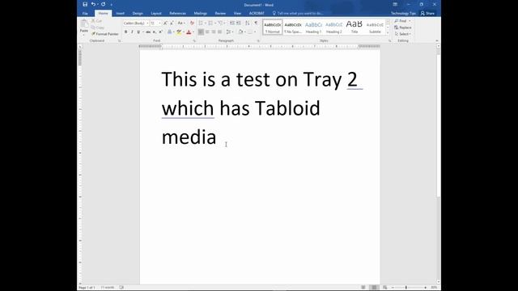Share the document
518x291 pixels.
(427, 14)
